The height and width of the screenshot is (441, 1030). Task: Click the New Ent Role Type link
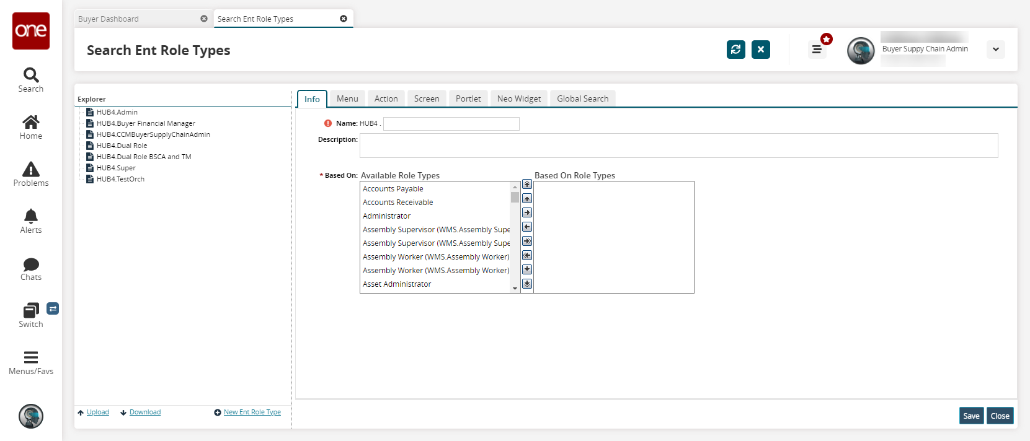pyautogui.click(x=252, y=412)
